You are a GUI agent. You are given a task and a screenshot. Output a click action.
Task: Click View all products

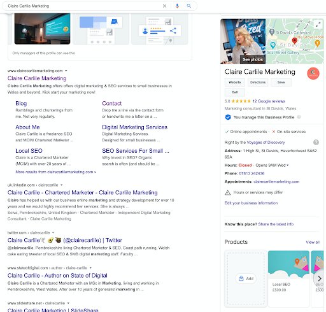[x=313, y=242]
